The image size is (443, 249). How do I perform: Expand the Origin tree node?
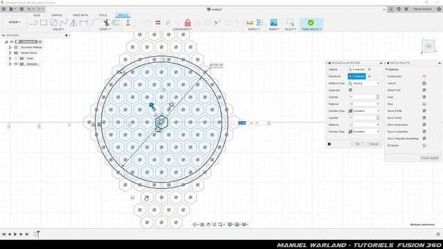point(10,58)
